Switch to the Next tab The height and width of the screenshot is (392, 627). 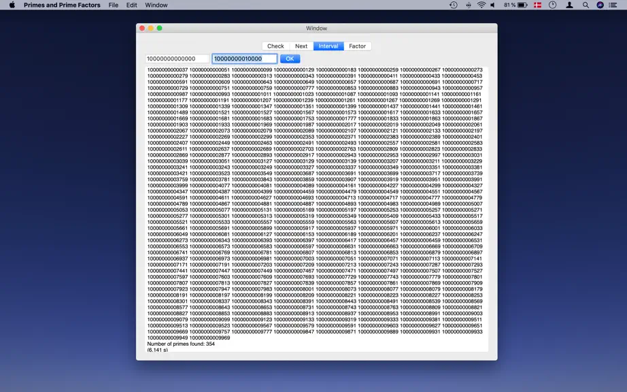click(x=301, y=46)
